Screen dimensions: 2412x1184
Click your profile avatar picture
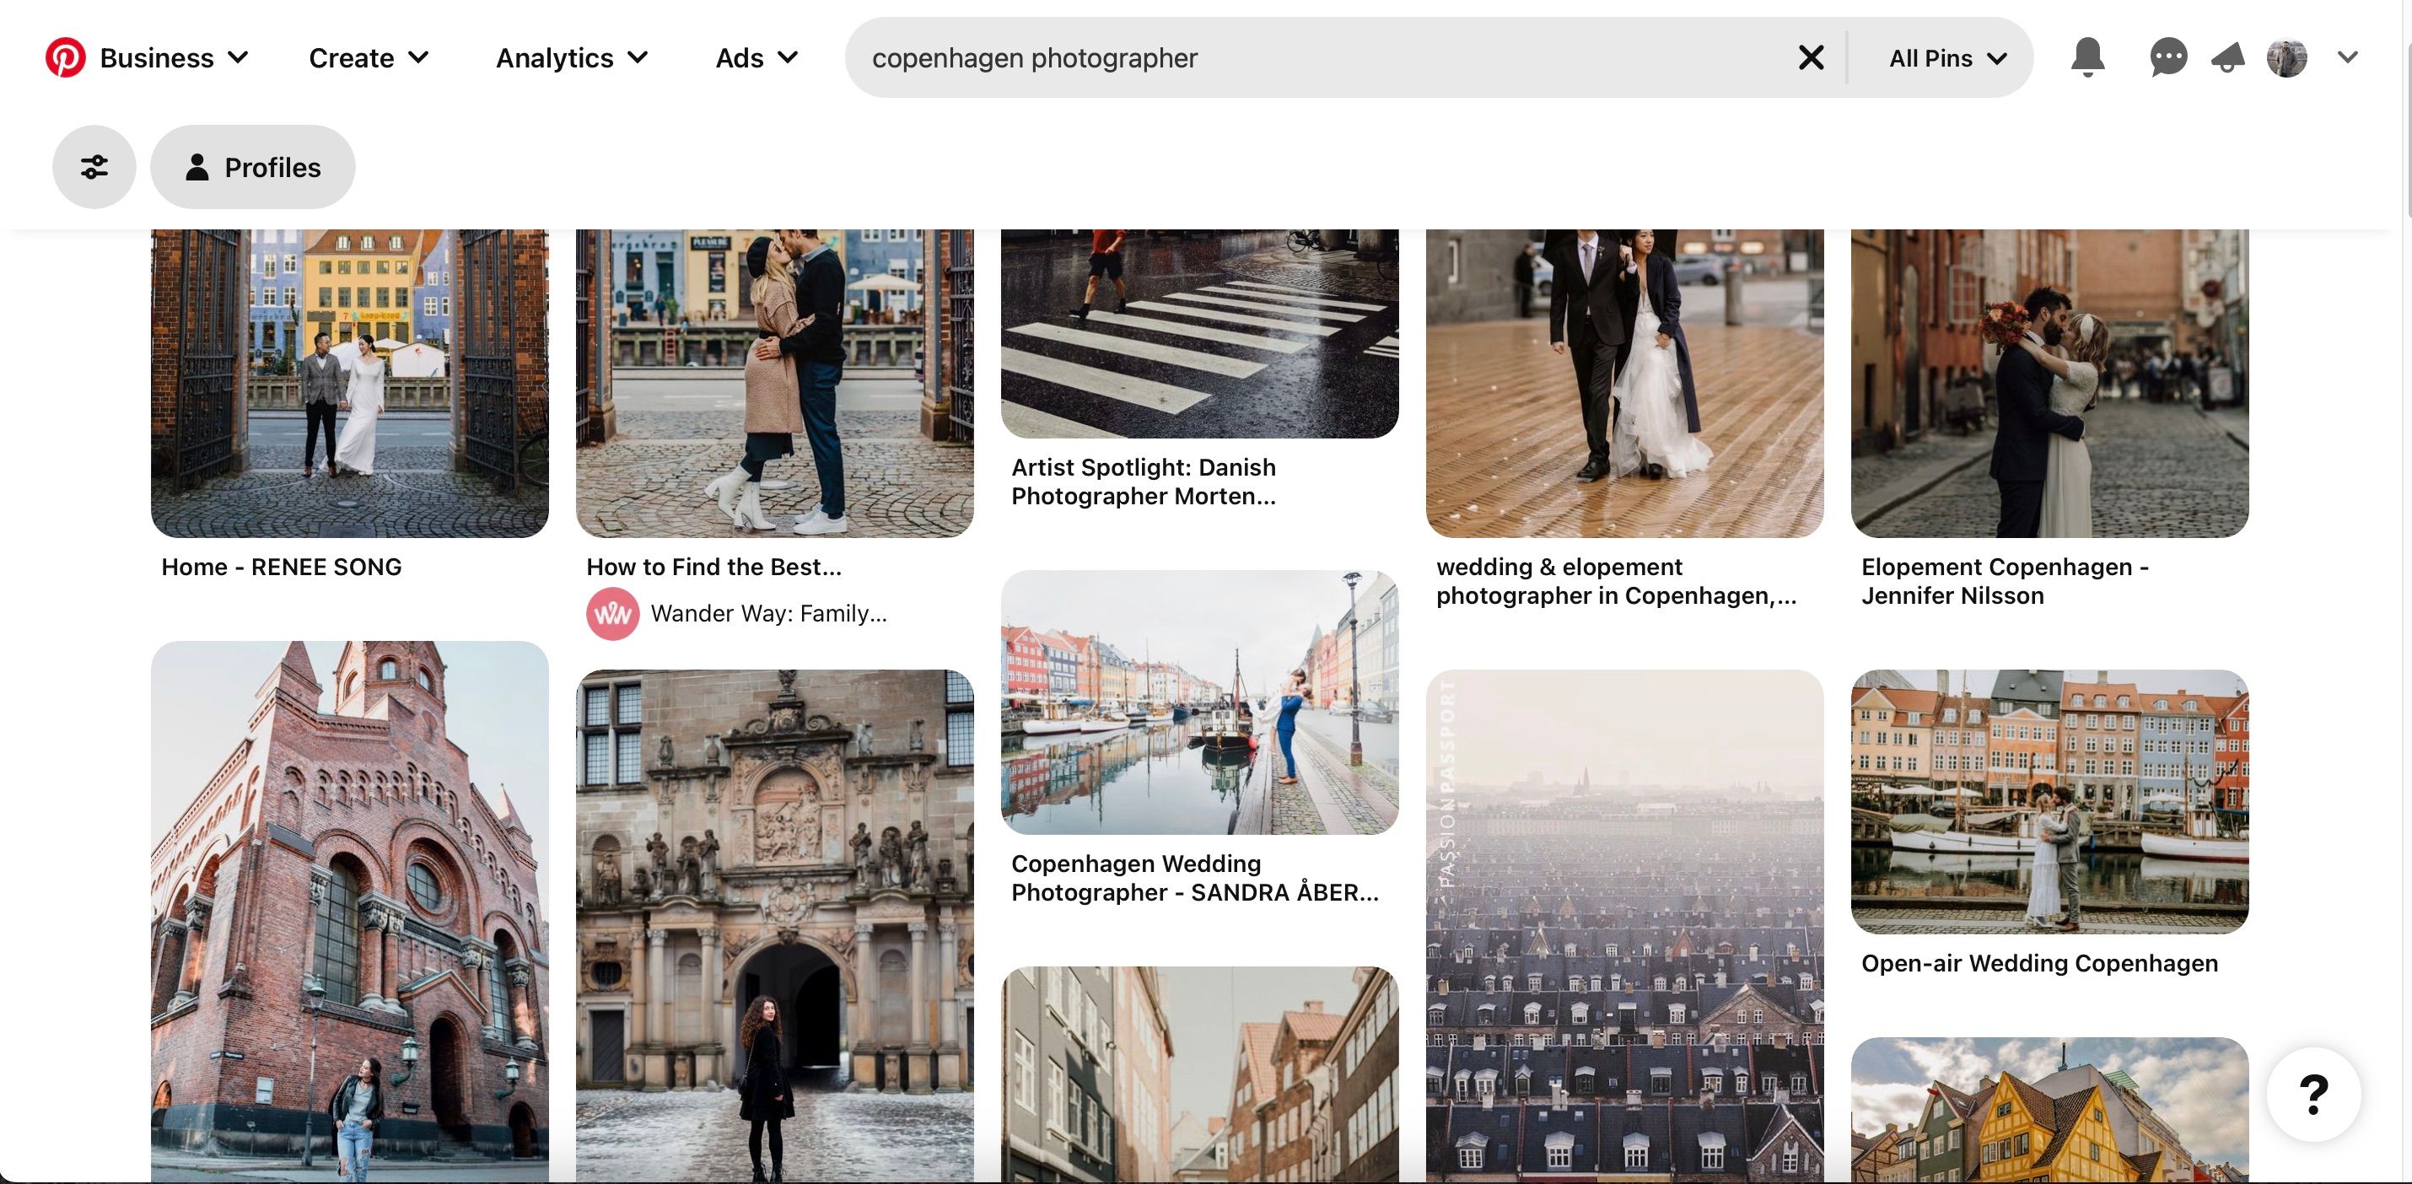point(2287,57)
